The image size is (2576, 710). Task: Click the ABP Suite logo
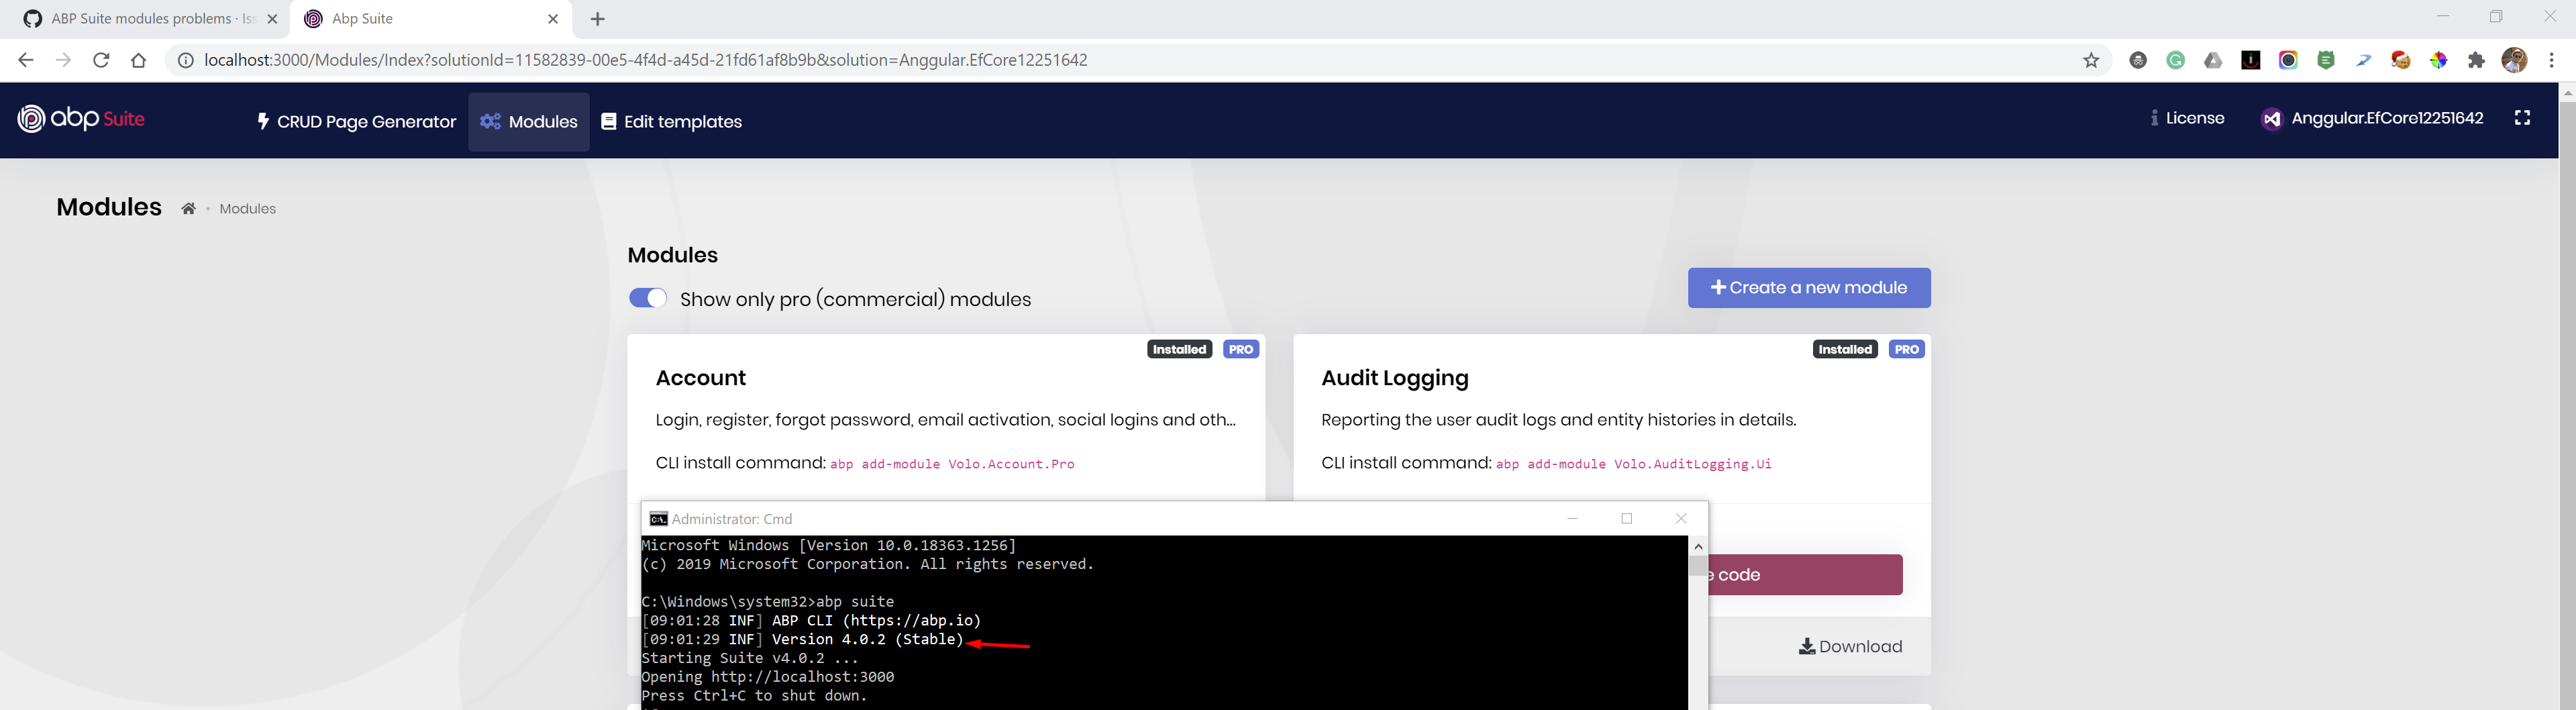[x=80, y=118]
